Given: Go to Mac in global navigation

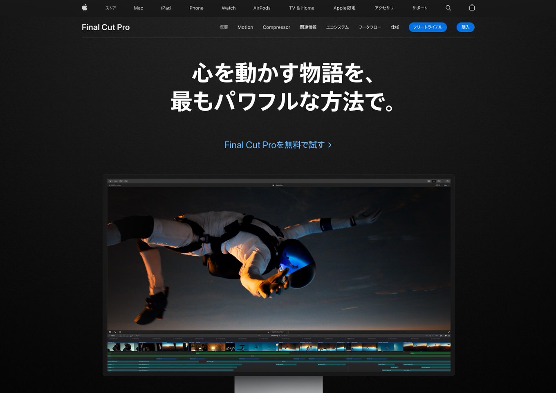Looking at the screenshot, I should [x=139, y=8].
